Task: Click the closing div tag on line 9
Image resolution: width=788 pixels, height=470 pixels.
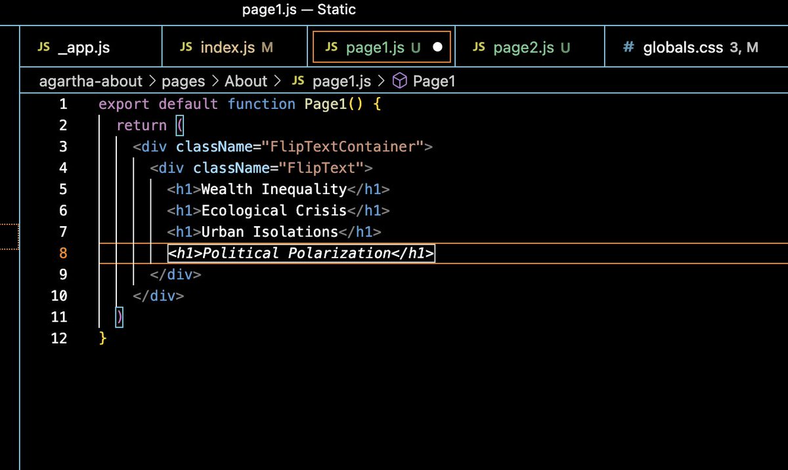Action: [x=175, y=275]
